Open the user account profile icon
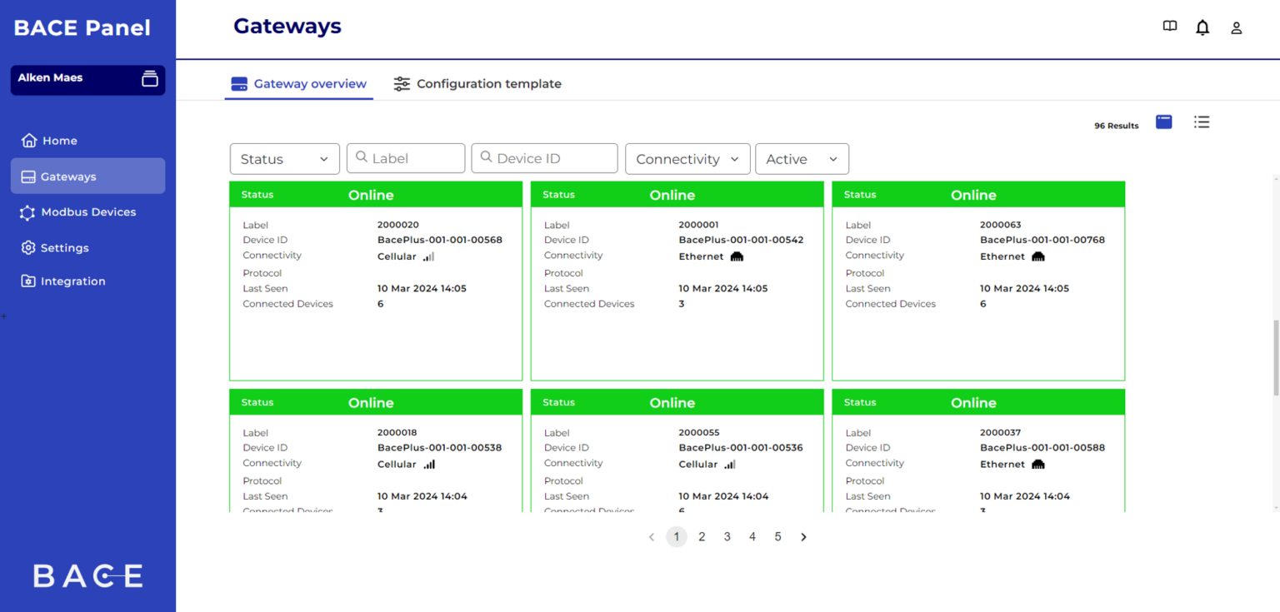Screen dimensions: 1280x612 tap(1237, 27)
